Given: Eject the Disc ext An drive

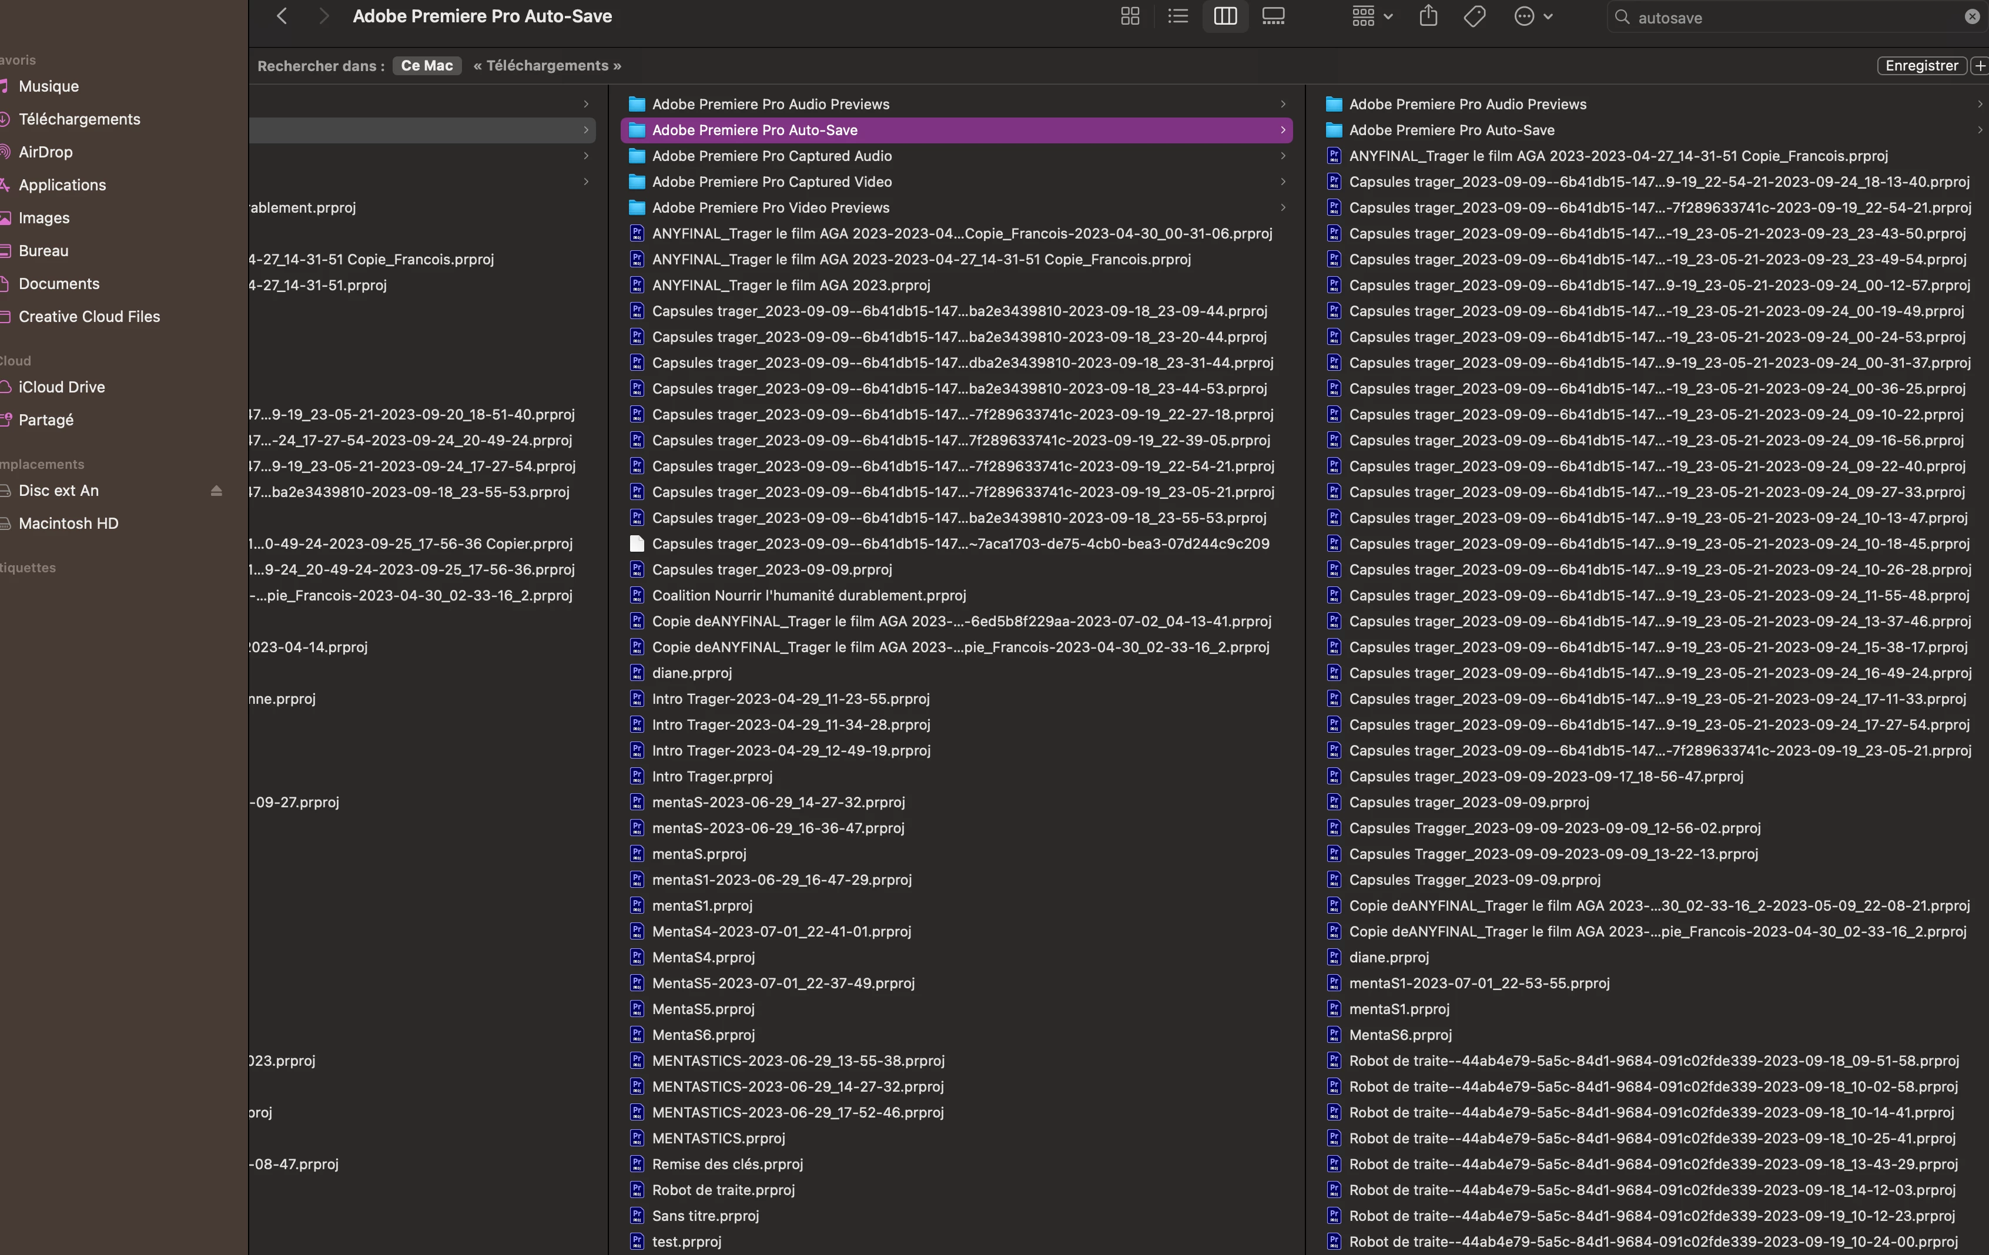Looking at the screenshot, I should (x=216, y=491).
